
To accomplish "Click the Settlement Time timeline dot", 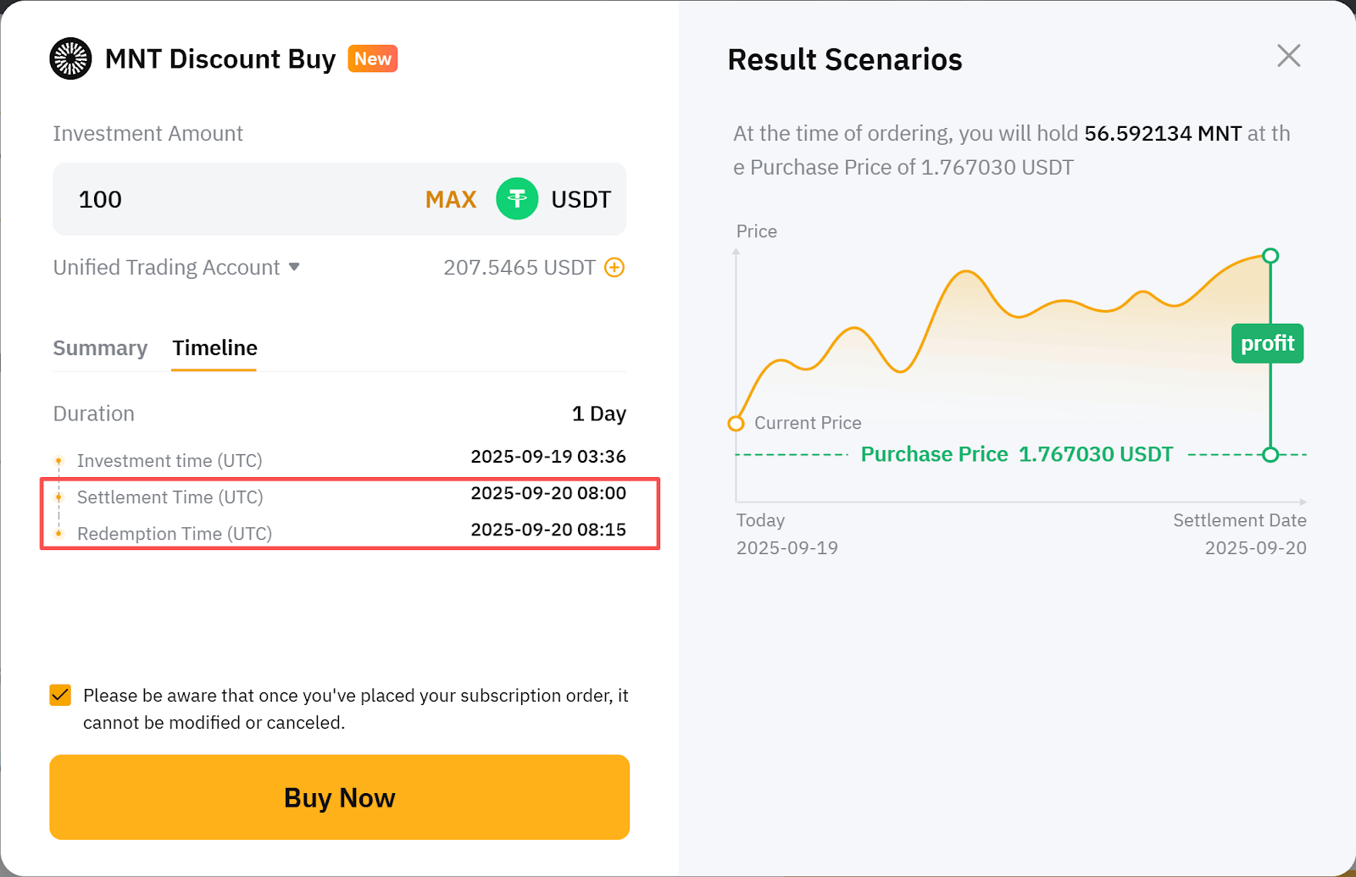I will tap(58, 497).
